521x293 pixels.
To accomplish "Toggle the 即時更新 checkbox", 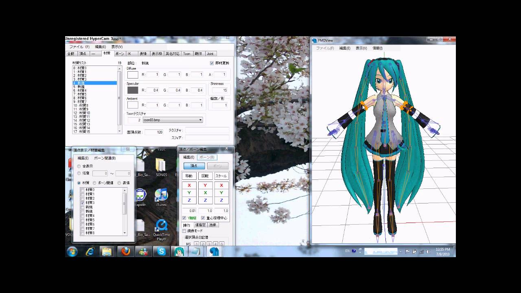I will tap(212, 63).
